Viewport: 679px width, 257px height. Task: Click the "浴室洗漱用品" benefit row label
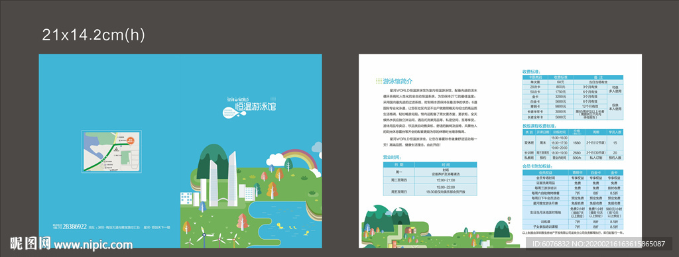point(546,183)
